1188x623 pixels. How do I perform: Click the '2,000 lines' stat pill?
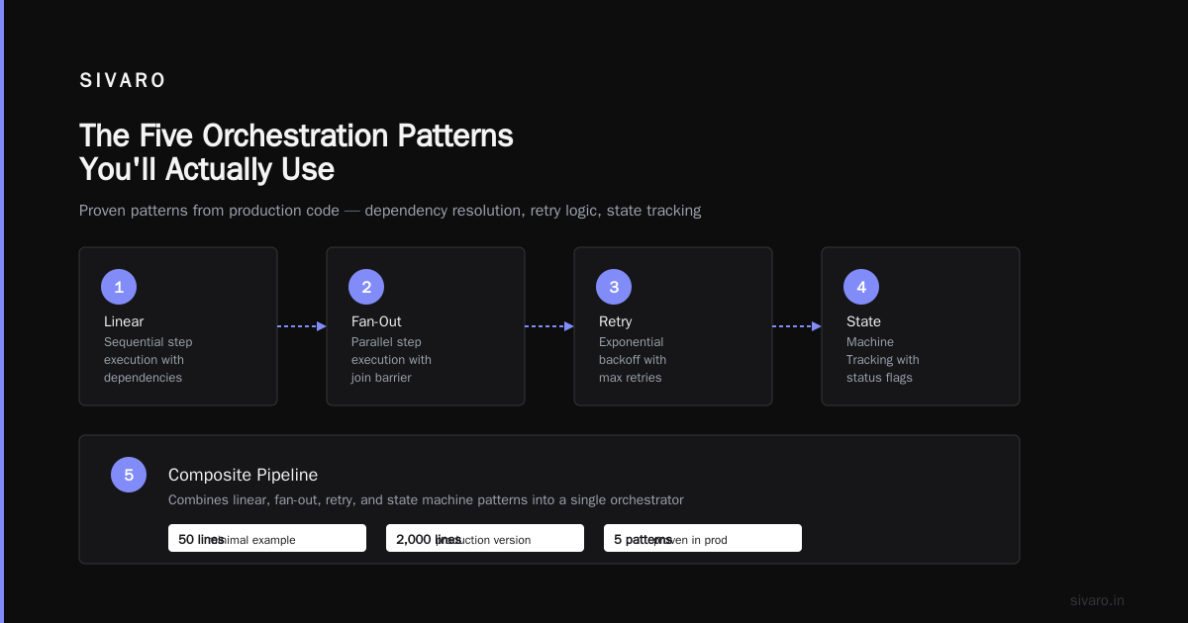pyautogui.click(x=485, y=538)
